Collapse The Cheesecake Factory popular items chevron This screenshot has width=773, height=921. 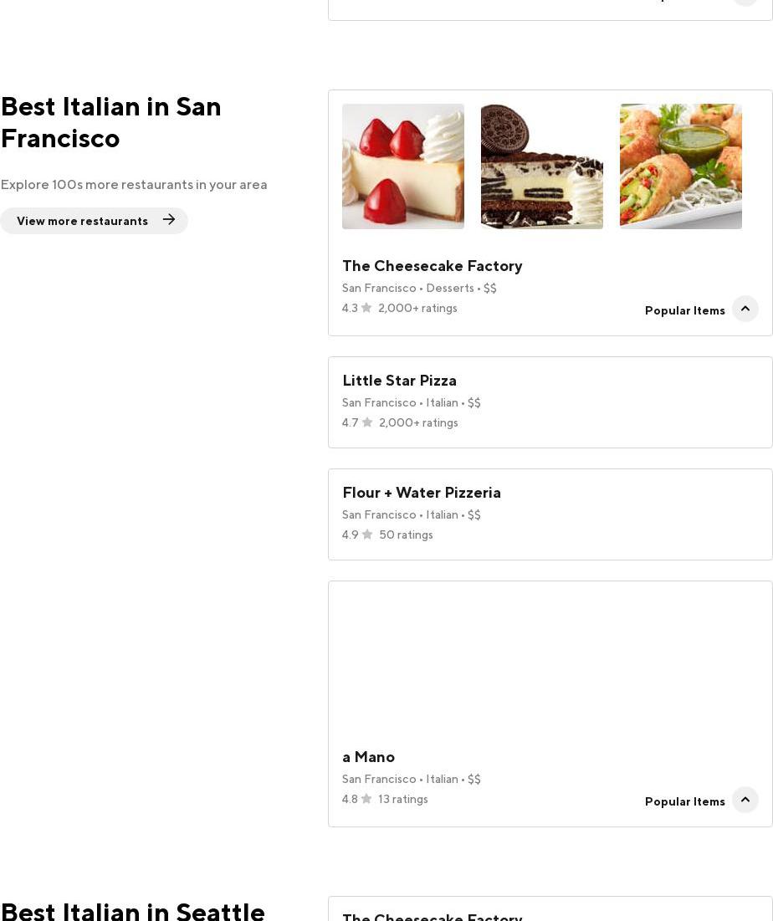point(745,309)
